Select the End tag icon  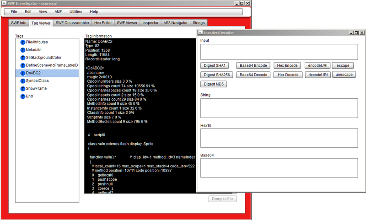22,97
